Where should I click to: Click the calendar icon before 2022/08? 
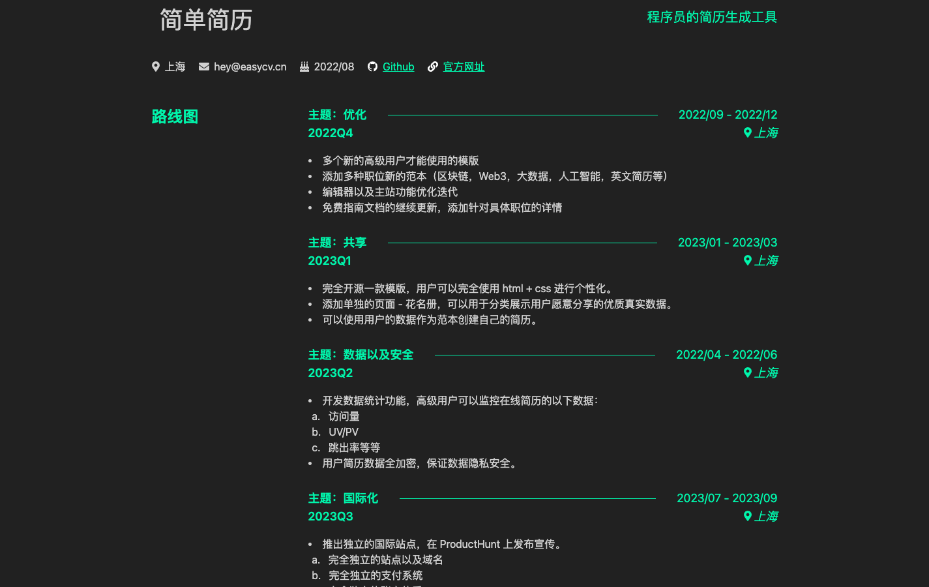[304, 66]
